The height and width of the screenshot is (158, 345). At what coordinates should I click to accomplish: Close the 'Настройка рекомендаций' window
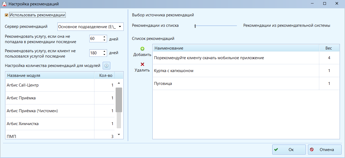(337, 3)
